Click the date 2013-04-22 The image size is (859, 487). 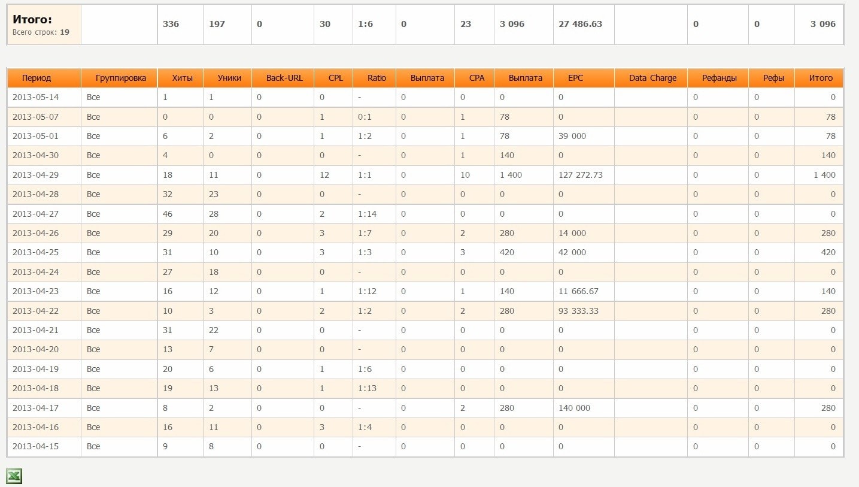tap(35, 311)
